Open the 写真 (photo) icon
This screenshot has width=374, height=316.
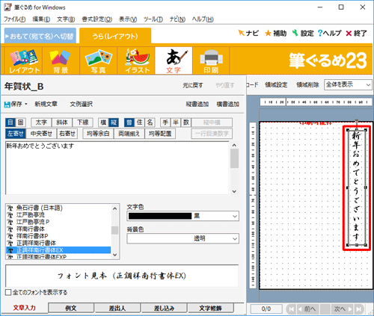click(x=99, y=61)
